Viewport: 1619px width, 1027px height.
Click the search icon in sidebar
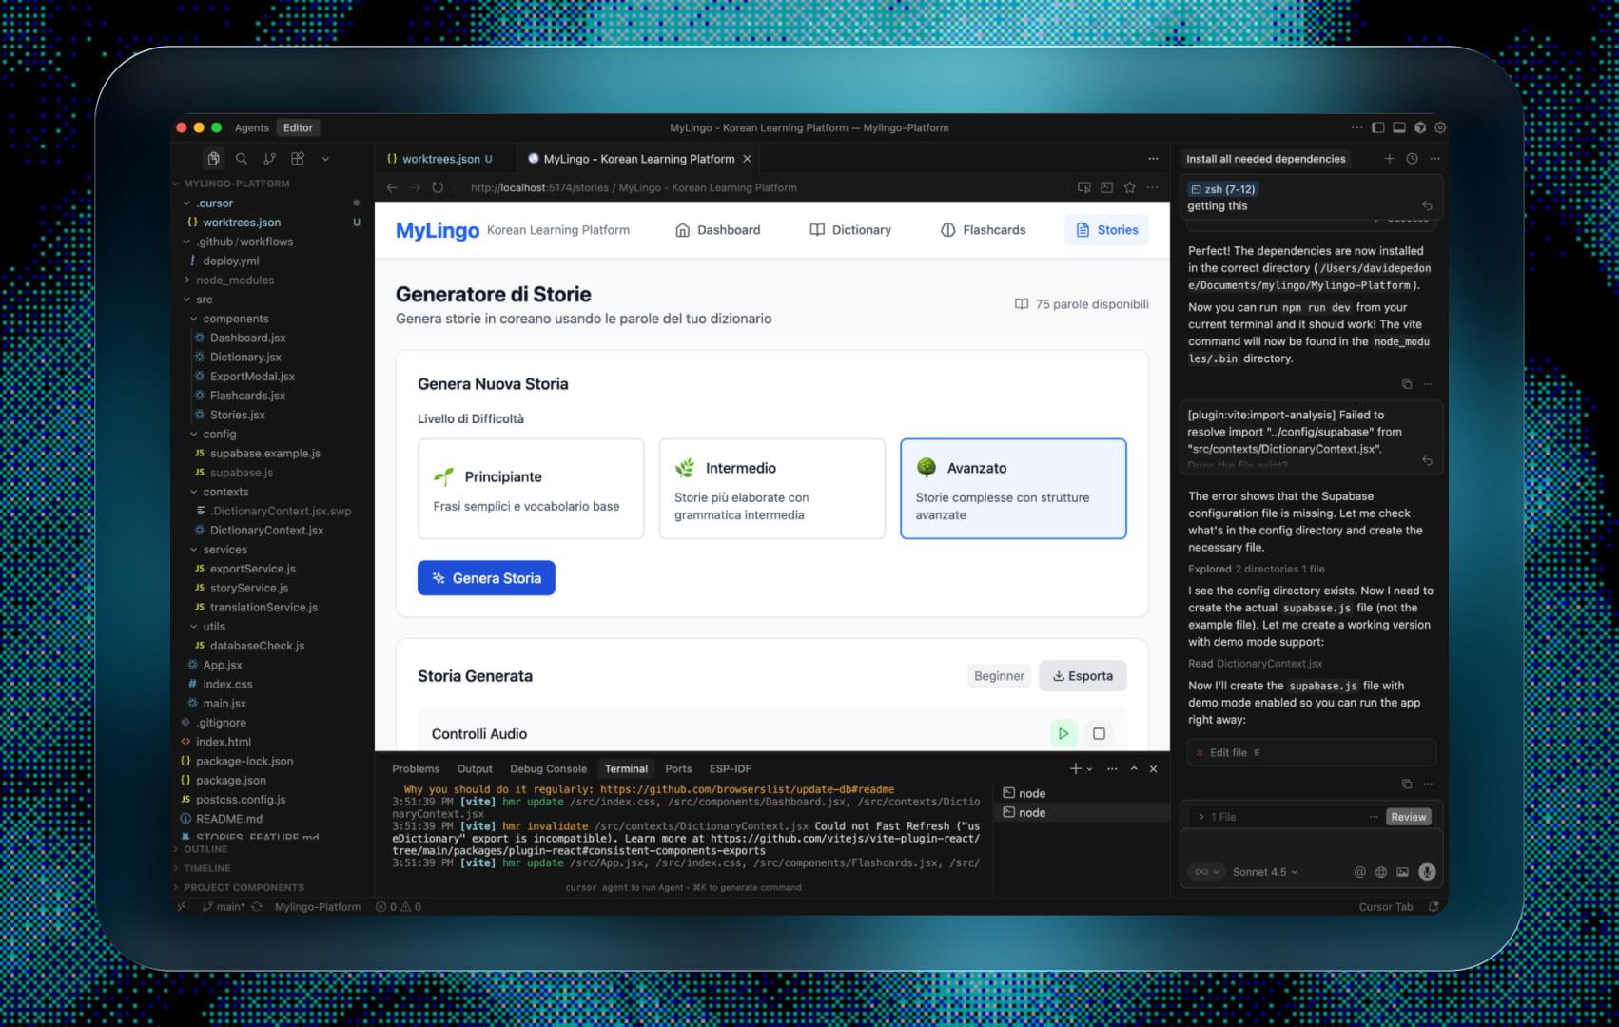242,159
